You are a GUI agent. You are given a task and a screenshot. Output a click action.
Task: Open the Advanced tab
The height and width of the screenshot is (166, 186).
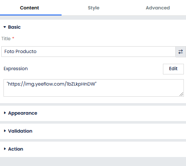click(x=158, y=8)
